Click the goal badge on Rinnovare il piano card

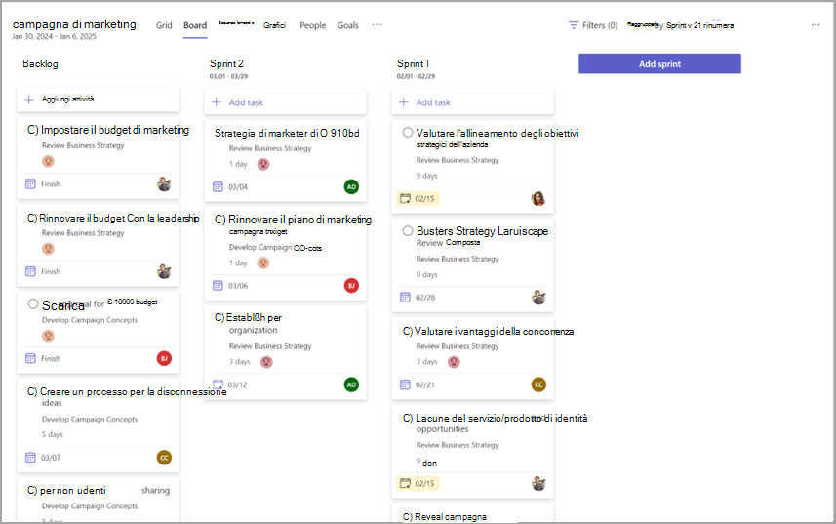(263, 262)
